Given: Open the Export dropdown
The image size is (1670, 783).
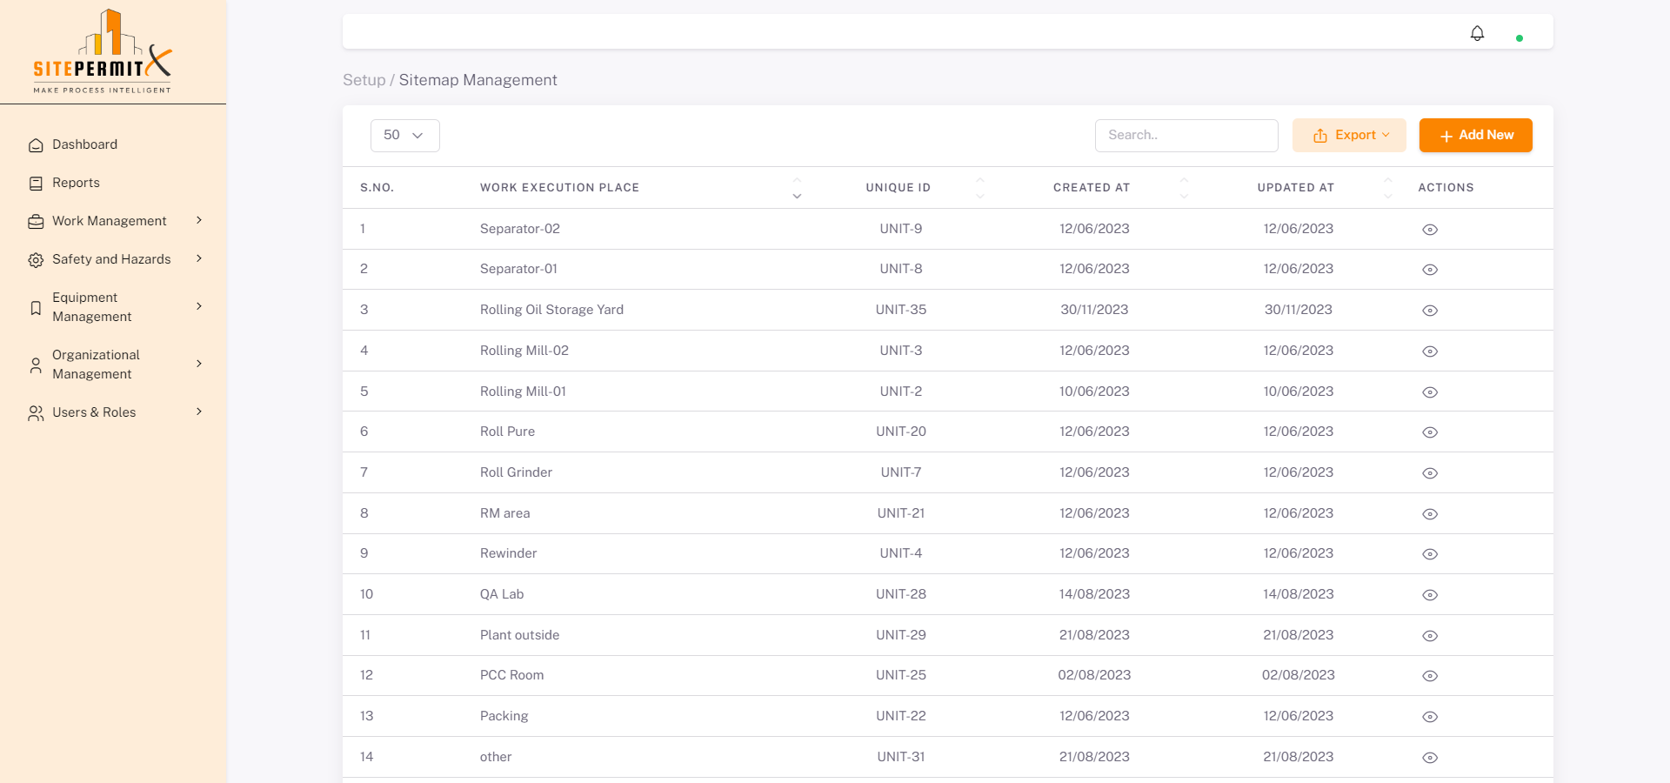Looking at the screenshot, I should [1348, 136].
